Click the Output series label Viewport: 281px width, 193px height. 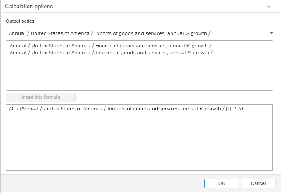(x=21, y=21)
